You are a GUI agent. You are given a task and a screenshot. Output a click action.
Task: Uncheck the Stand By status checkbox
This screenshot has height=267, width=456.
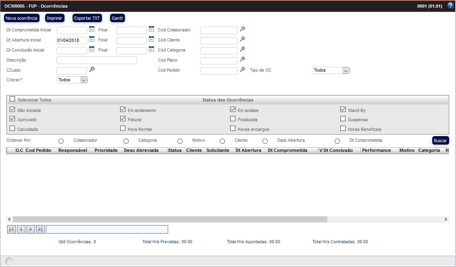tap(343, 110)
